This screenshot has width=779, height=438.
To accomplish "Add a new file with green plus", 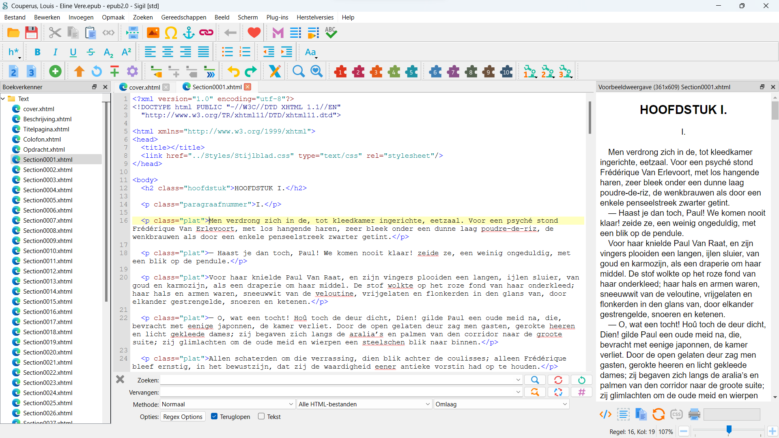I will point(55,72).
